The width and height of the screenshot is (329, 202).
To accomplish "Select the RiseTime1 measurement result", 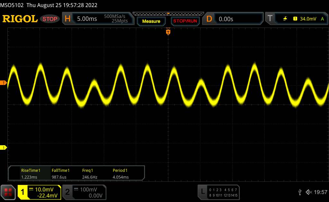I will coord(31,173).
